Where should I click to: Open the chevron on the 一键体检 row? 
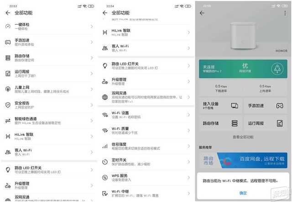tap(92, 27)
